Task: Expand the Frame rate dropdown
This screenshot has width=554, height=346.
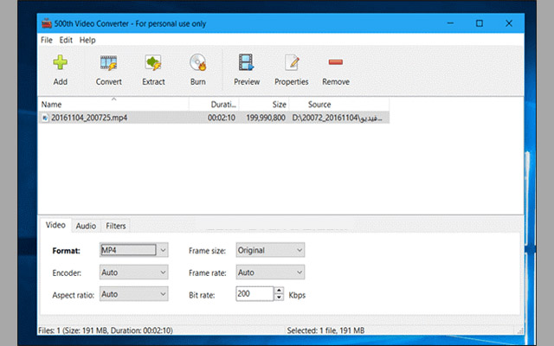Action: 270,272
